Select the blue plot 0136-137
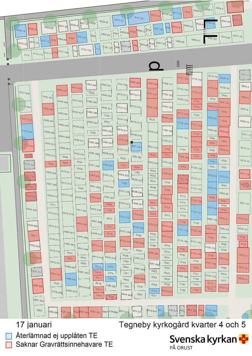252x356 pixels. click(x=196, y=212)
